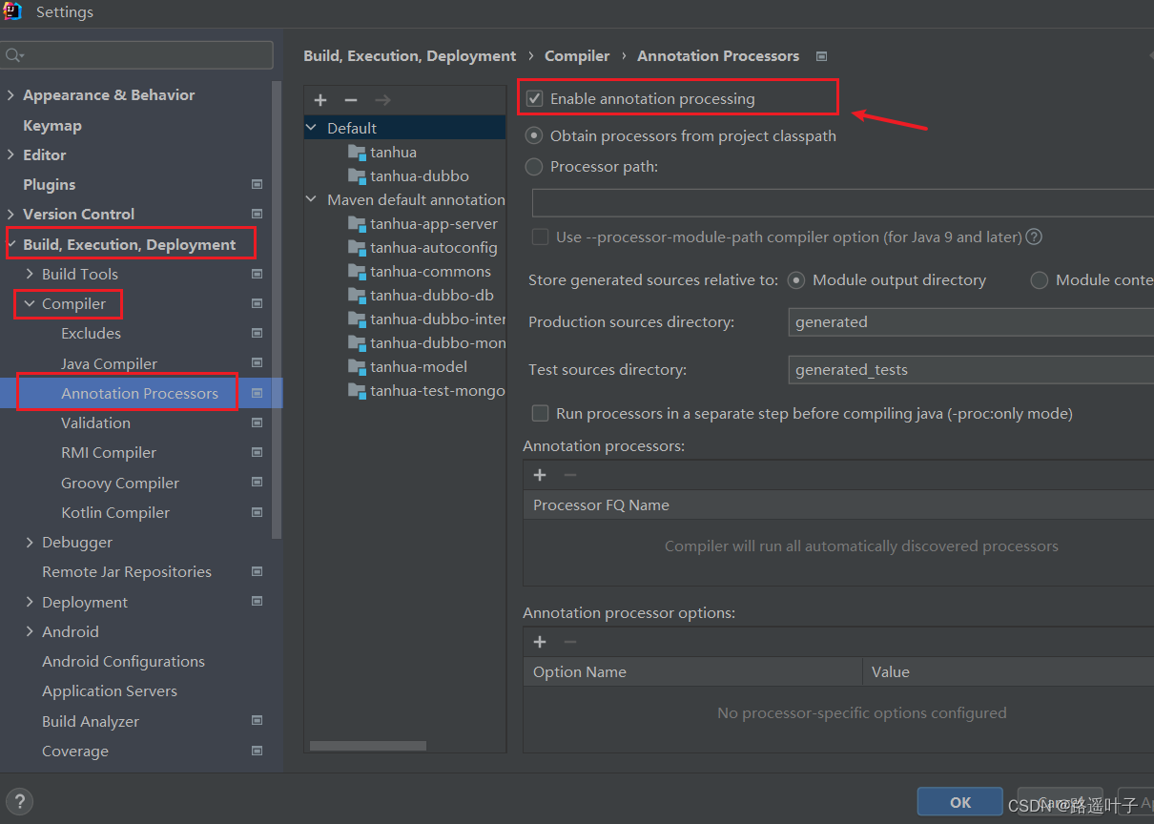Select Module output directory radio button
The height and width of the screenshot is (824, 1154).
coord(797,280)
